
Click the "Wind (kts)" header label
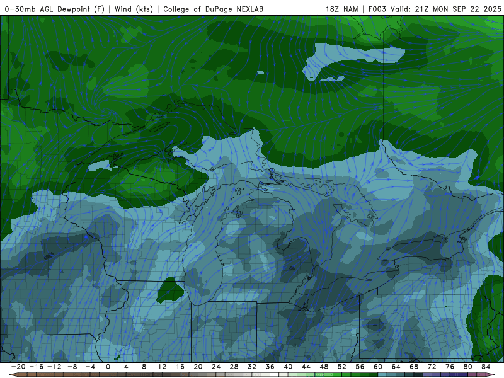pos(134,9)
